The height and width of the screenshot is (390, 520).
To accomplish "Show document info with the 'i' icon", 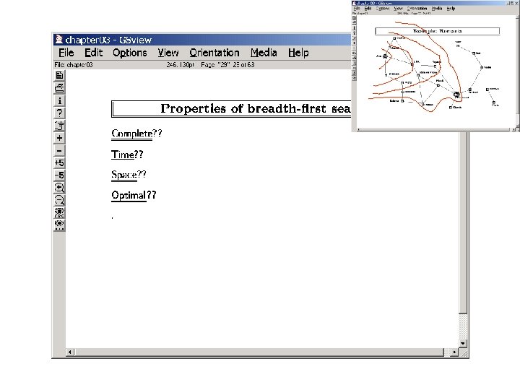I will [59, 101].
